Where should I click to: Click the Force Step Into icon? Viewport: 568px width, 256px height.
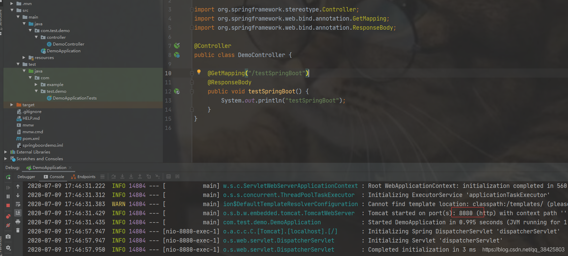(131, 176)
